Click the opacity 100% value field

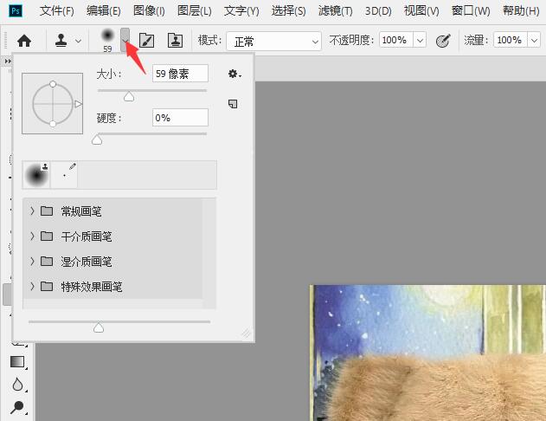[x=396, y=40]
